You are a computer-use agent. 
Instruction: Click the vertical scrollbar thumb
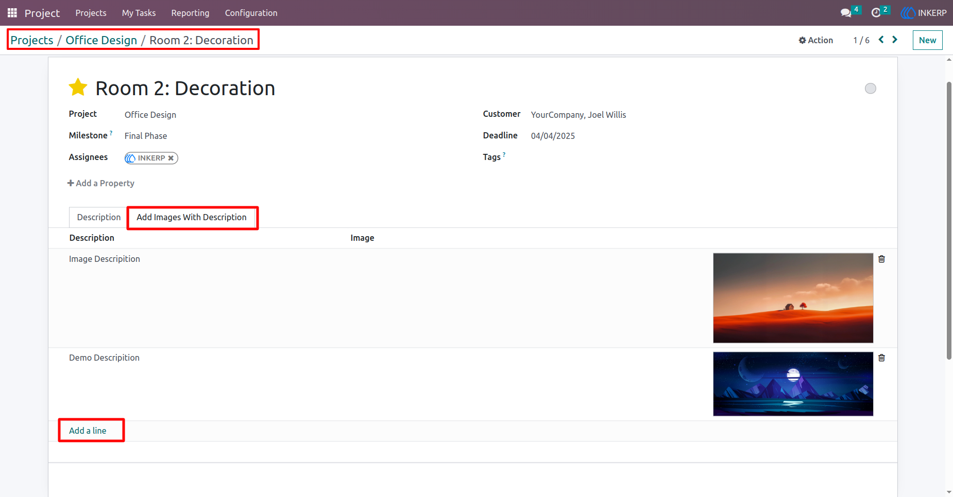pos(949,220)
